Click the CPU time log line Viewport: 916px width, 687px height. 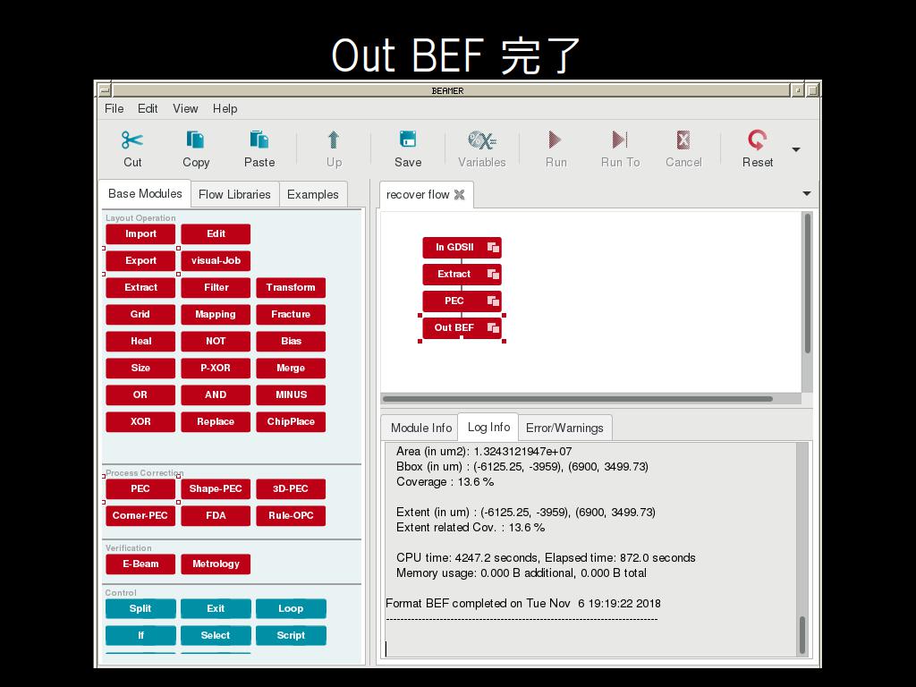(x=546, y=558)
